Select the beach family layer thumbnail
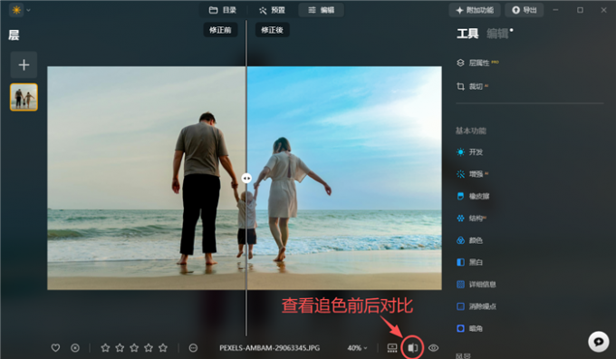This screenshot has width=616, height=359. tap(24, 97)
